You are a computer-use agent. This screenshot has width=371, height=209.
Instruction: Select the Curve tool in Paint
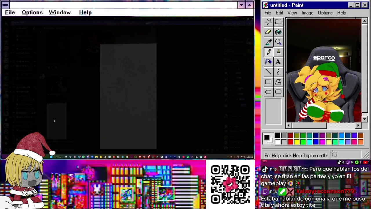(x=278, y=72)
